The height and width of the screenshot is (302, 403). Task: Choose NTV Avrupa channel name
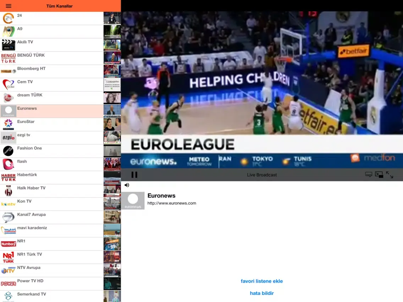pos(29,268)
